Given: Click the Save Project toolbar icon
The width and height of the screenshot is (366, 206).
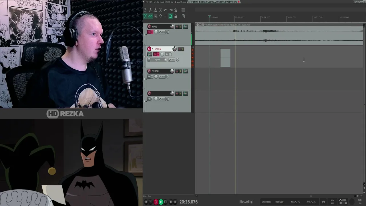Looking at the screenshot, I should point(156,10).
